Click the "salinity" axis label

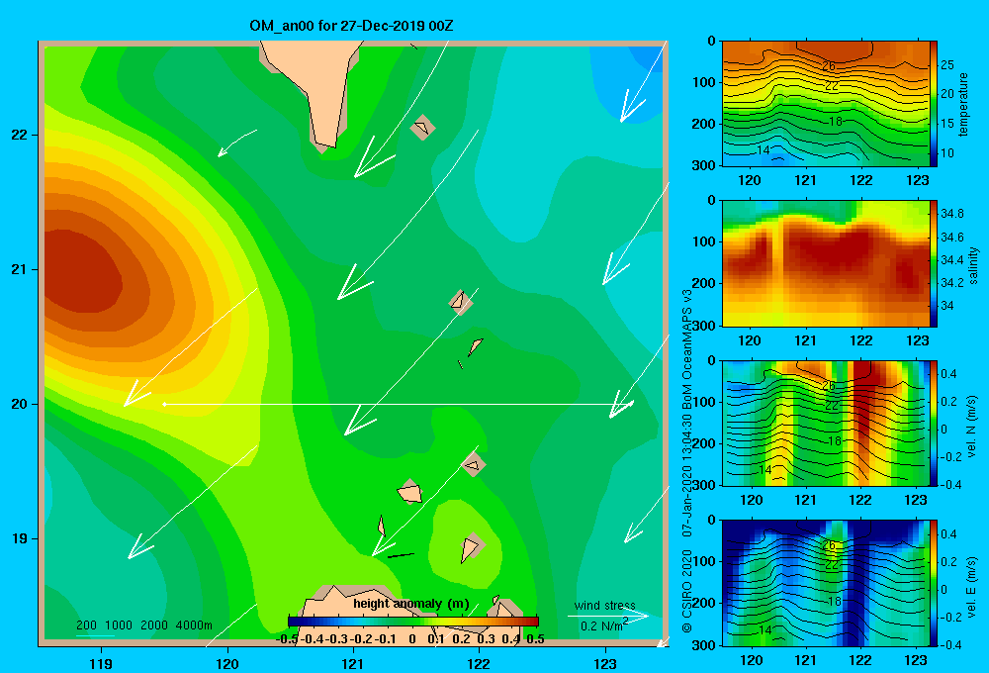tap(973, 265)
